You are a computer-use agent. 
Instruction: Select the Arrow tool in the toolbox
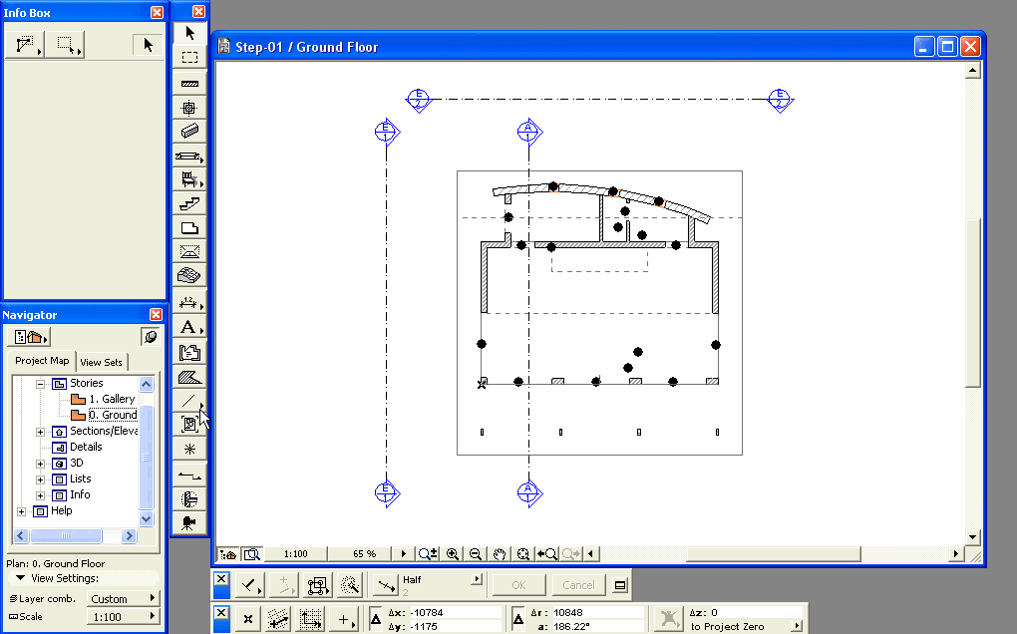tap(189, 34)
